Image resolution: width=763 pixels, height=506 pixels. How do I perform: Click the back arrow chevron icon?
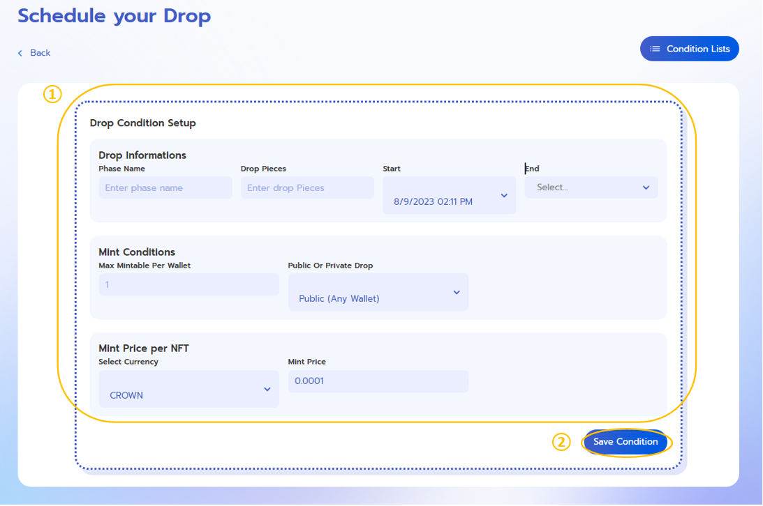(x=20, y=53)
